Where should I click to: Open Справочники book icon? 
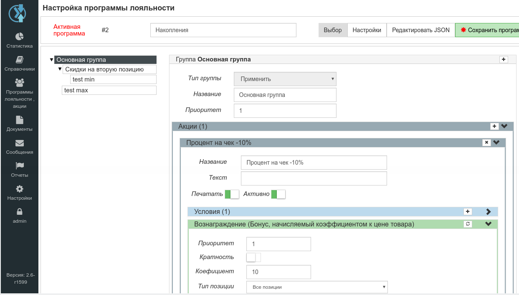[20, 59]
